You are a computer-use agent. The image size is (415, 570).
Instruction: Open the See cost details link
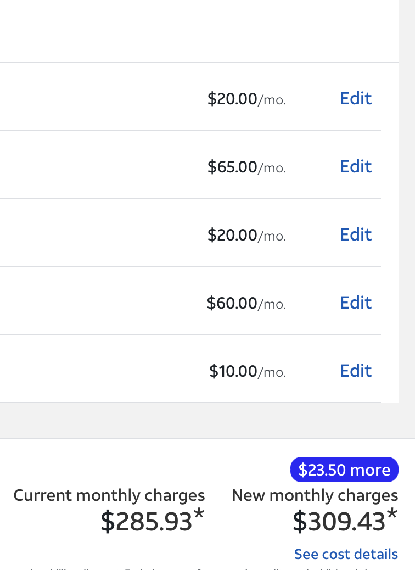[x=346, y=554]
